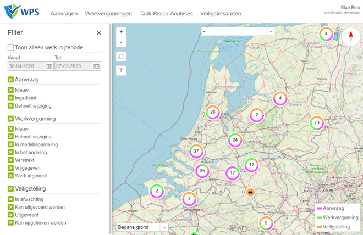
Task: Open the cluster marker showing 25
Action: click(202, 171)
